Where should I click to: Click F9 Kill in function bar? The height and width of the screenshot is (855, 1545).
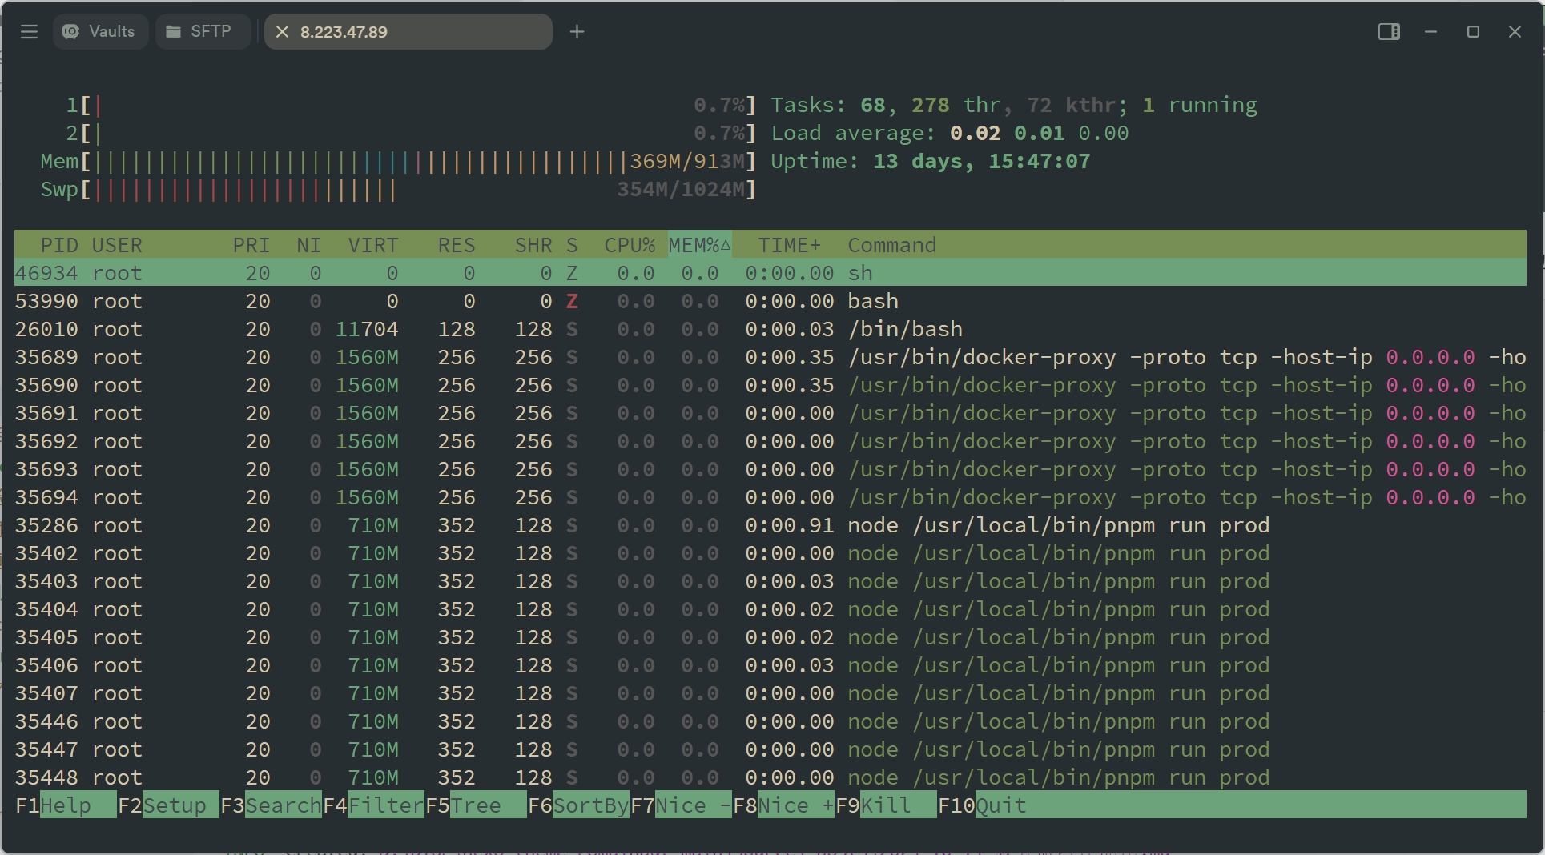[x=886, y=805]
